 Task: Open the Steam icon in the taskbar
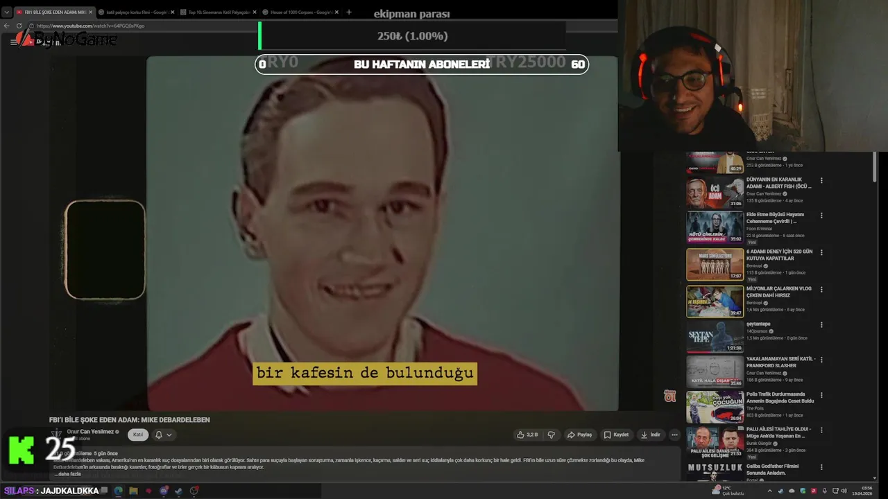[x=178, y=491]
